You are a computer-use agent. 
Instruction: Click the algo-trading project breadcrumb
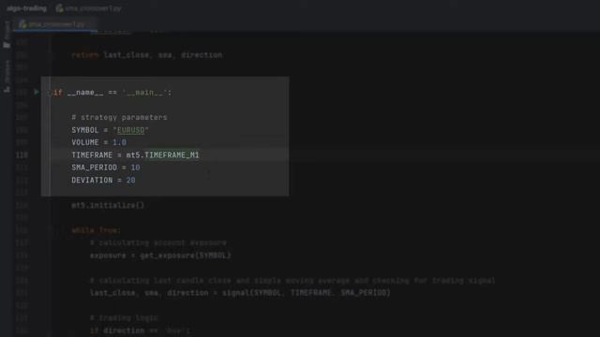(27, 8)
